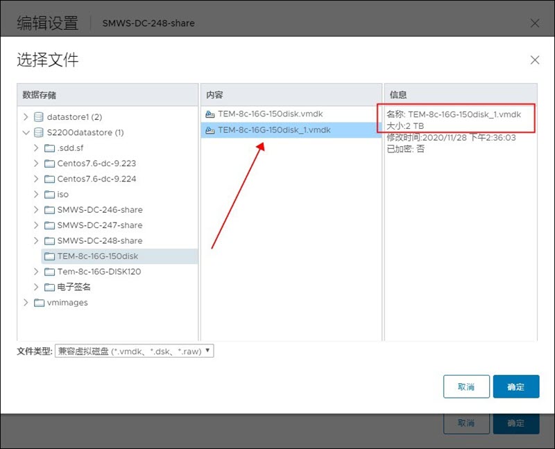
Task: Click the TEM-8c-16G-150disk_1.vmdk disk file icon
Action: (210, 130)
